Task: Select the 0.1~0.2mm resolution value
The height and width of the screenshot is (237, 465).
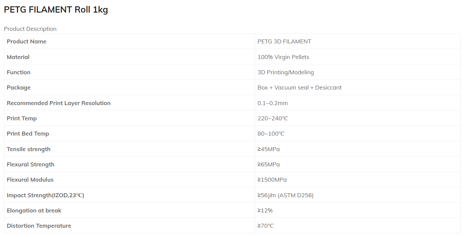Action: point(273,103)
